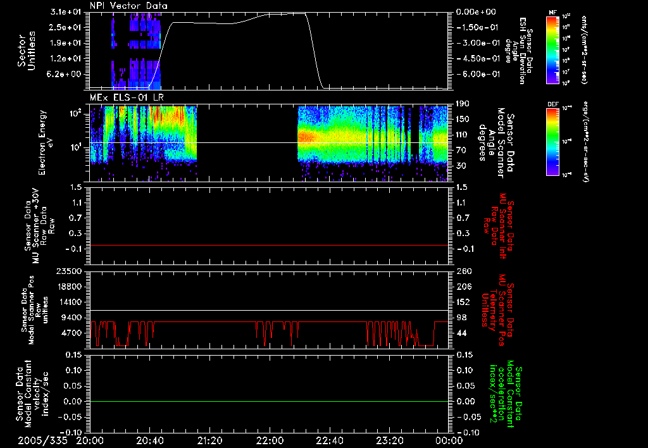Screen dimensions: 648x448
Task: Click the '0.00e+00' sun elevation tick value
Action: pyautogui.click(x=476, y=12)
